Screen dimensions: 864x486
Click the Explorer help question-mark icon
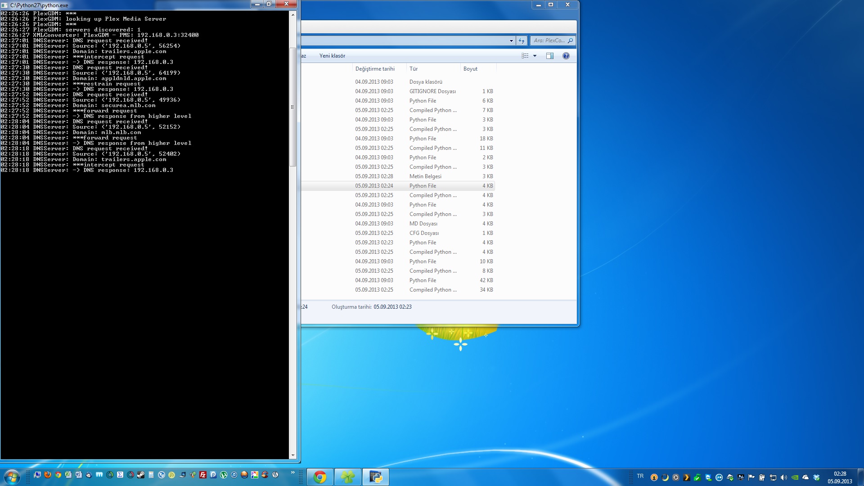coord(566,56)
